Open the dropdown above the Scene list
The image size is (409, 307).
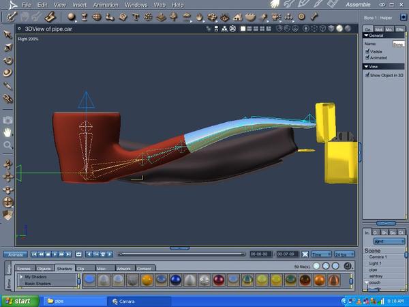389,242
